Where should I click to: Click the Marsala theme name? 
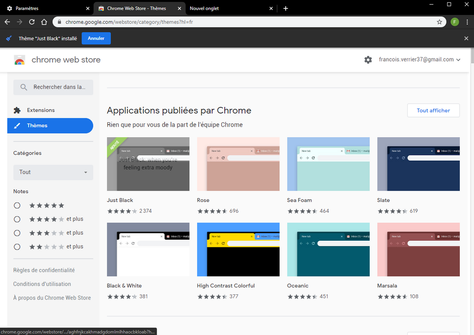(x=387, y=286)
